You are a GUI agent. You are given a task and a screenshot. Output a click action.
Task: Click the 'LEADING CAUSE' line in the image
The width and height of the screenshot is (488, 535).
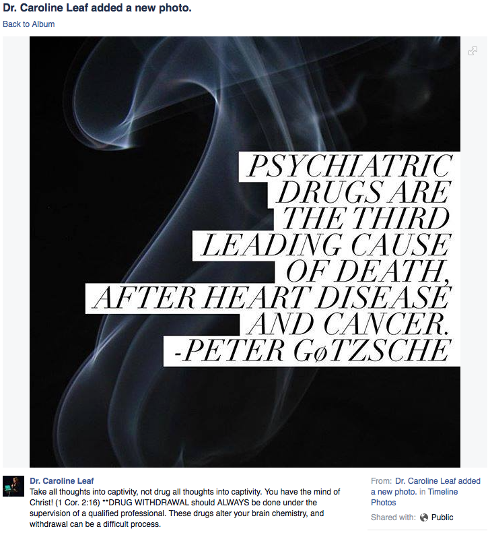coord(326,245)
